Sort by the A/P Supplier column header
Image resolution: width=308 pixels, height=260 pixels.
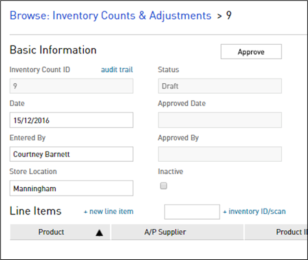coord(177,232)
